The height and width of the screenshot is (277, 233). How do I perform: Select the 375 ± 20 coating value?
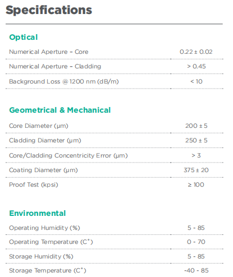coord(196,170)
